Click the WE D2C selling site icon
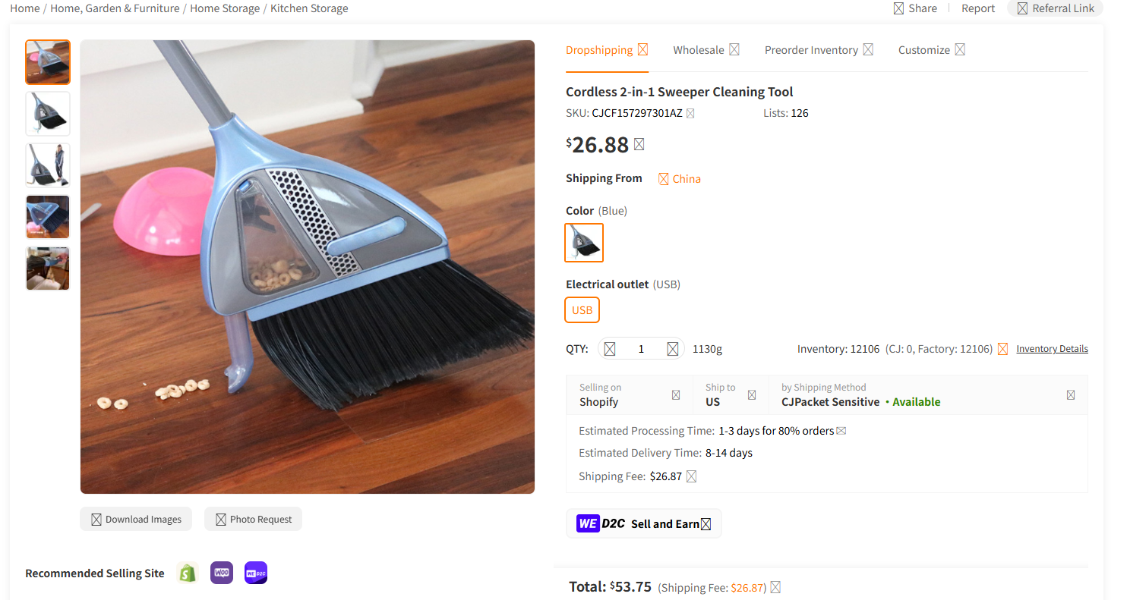 [x=255, y=573]
